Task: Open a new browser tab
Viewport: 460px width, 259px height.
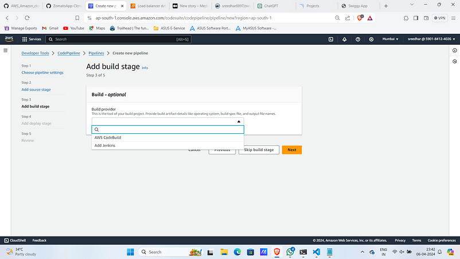Action: (x=386, y=6)
